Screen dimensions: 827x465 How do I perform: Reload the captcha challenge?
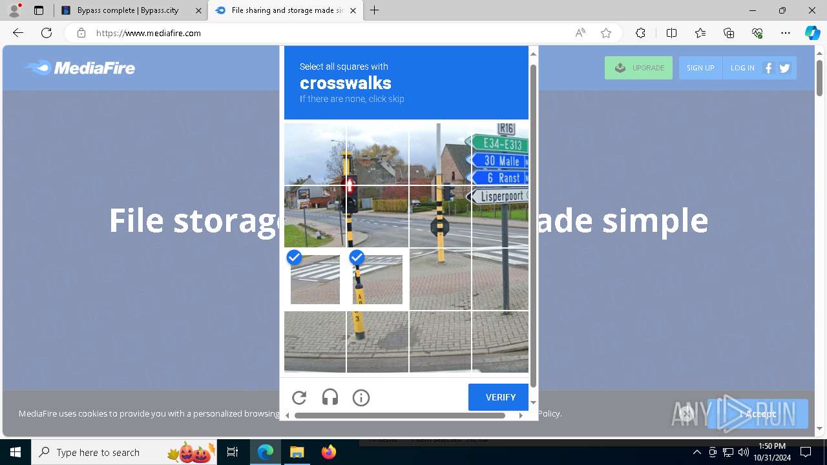pyautogui.click(x=299, y=398)
